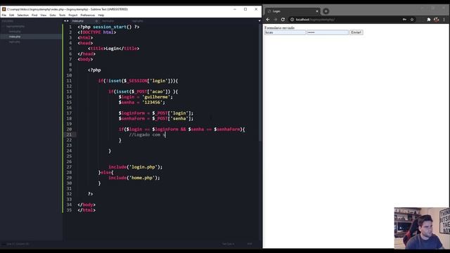Click the Login title text on line 5
The height and width of the screenshot is (253, 450).
[x=112, y=48]
